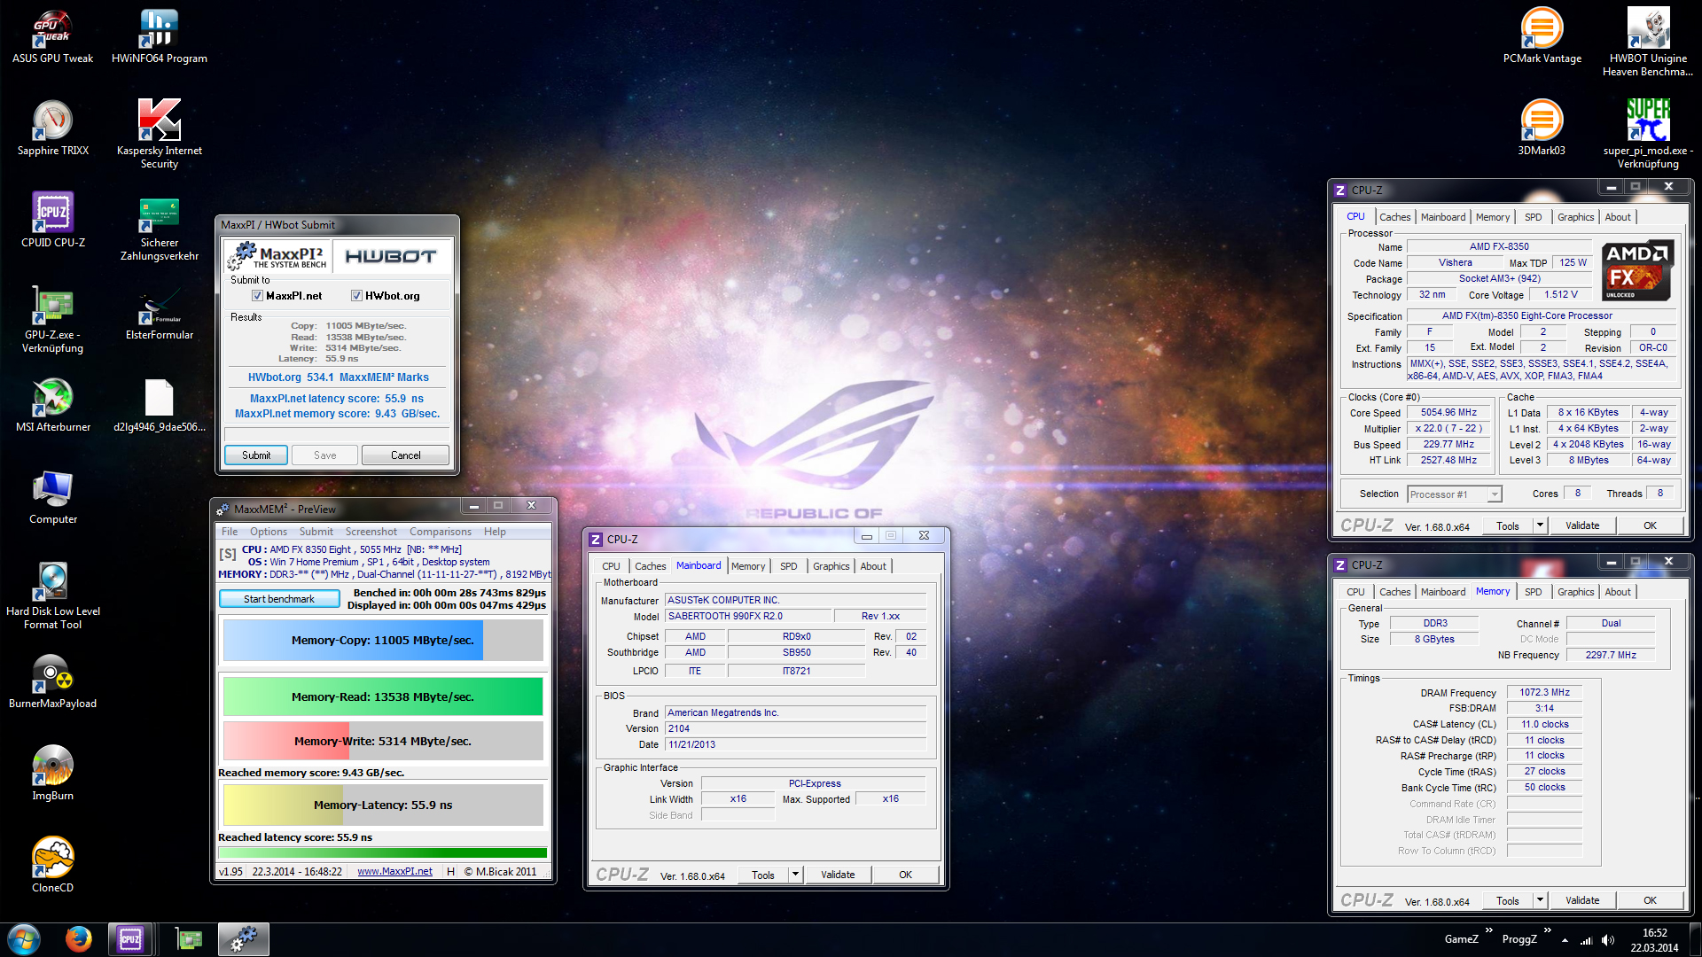This screenshot has width=1702, height=957.
Task: Click Memory-Latency result bar
Action: (x=383, y=805)
